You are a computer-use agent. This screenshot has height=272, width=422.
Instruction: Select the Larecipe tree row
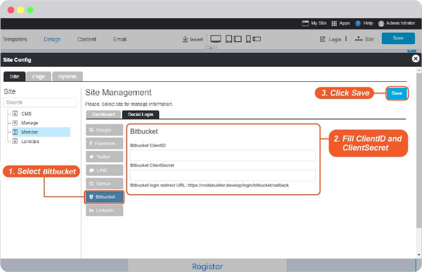click(x=41, y=141)
